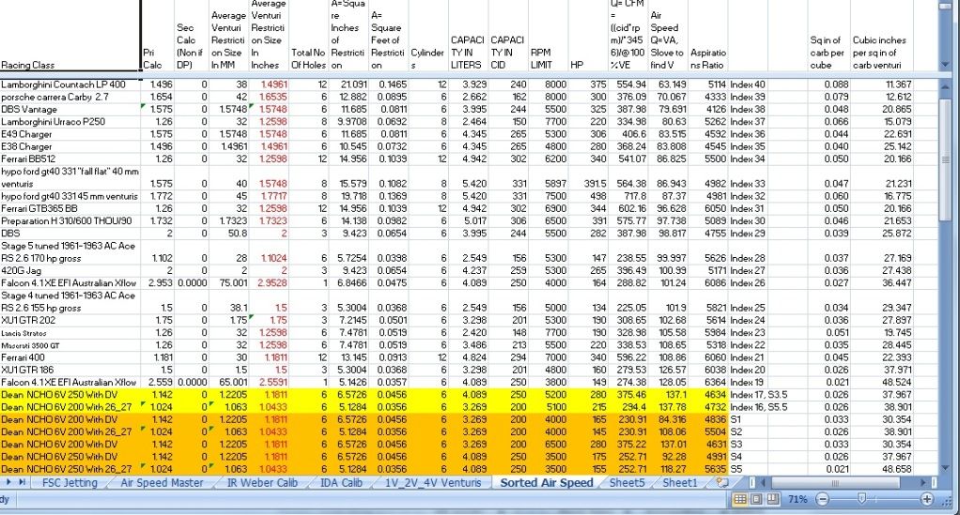The height and width of the screenshot is (515, 960).
Task: Select the porsche carrera Carby 2.7 cell
Action: [x=70, y=97]
